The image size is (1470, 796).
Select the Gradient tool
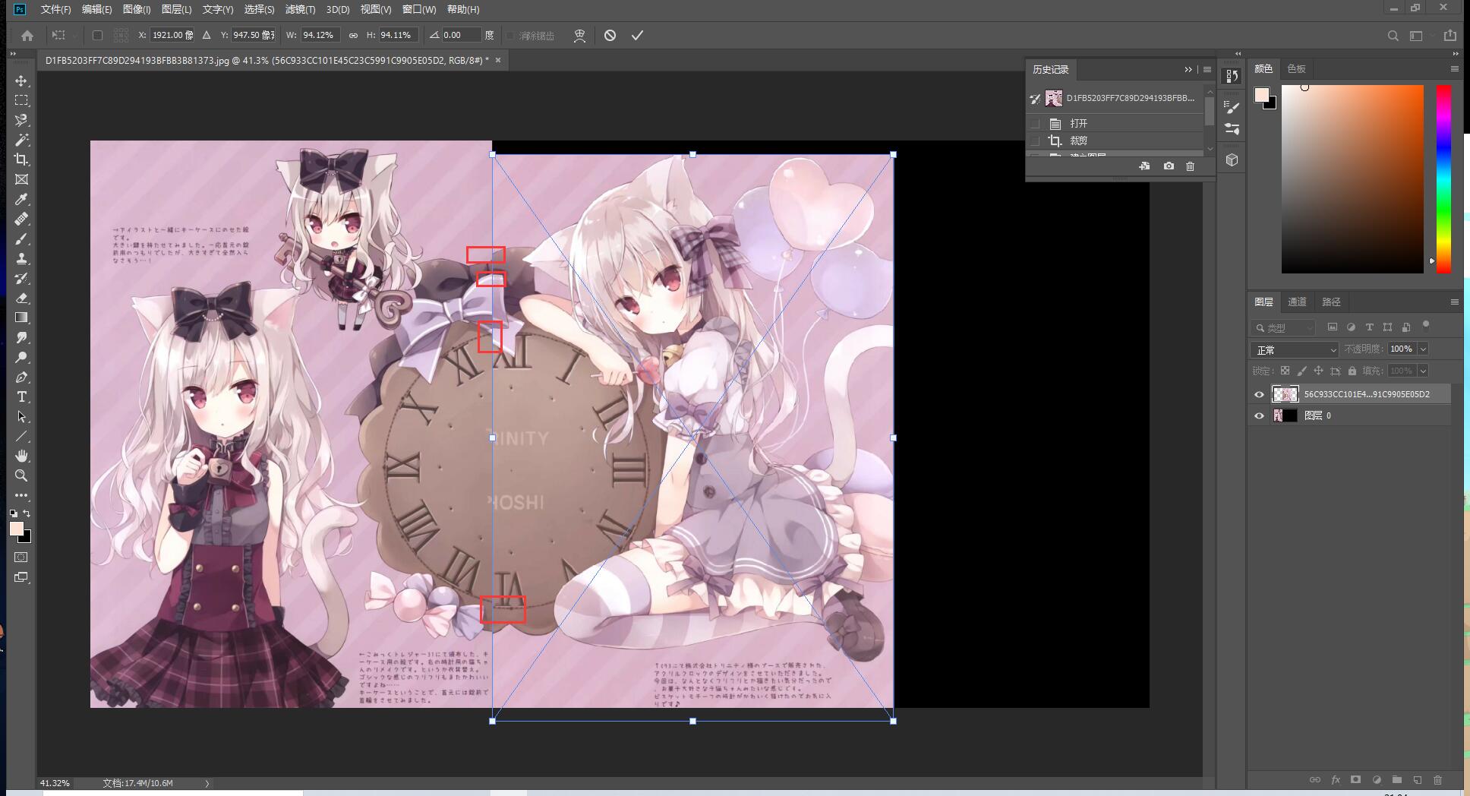pos(21,317)
